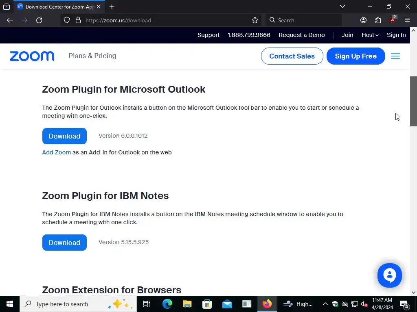Open Request a Demo

[302, 35]
